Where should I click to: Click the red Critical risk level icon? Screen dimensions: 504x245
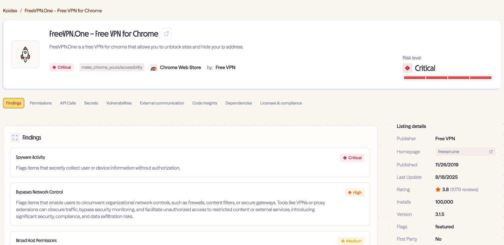click(x=407, y=68)
